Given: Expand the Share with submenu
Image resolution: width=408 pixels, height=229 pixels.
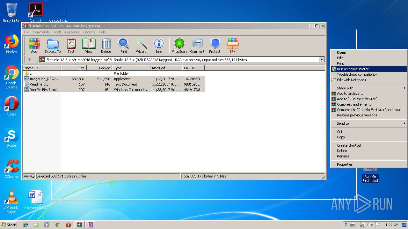Looking at the screenshot, I should pos(369,88).
